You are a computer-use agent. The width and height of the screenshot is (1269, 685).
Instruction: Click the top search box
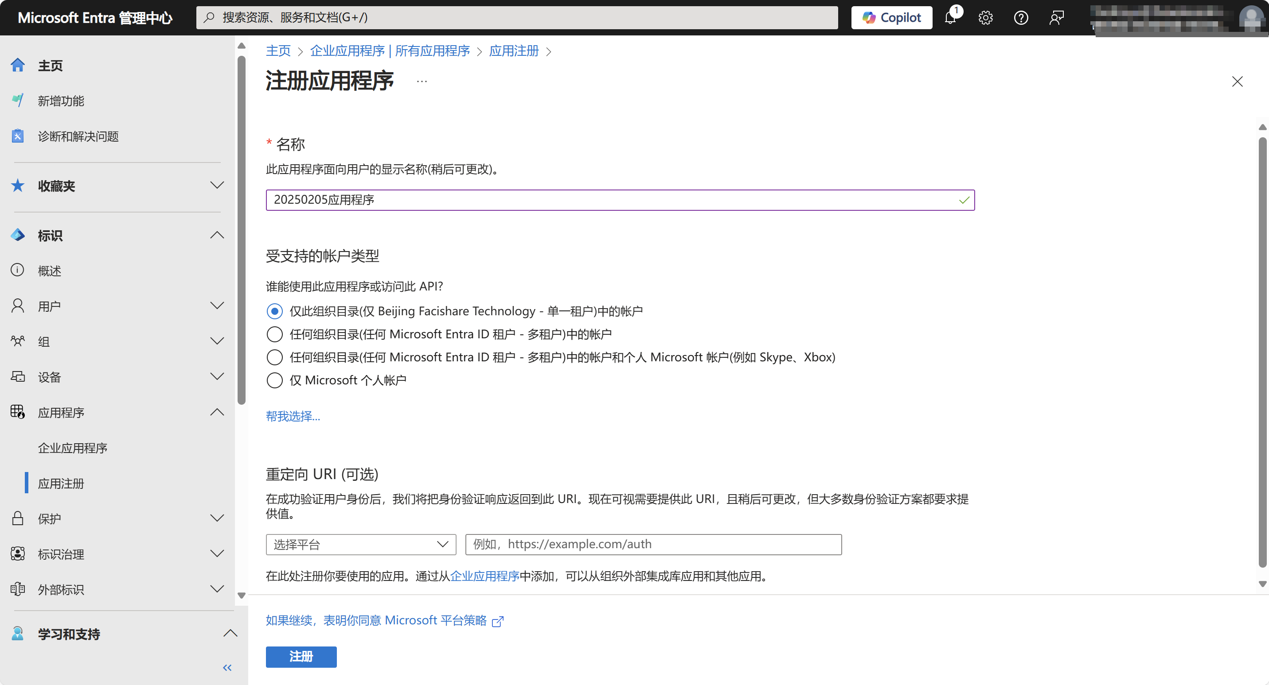(517, 18)
